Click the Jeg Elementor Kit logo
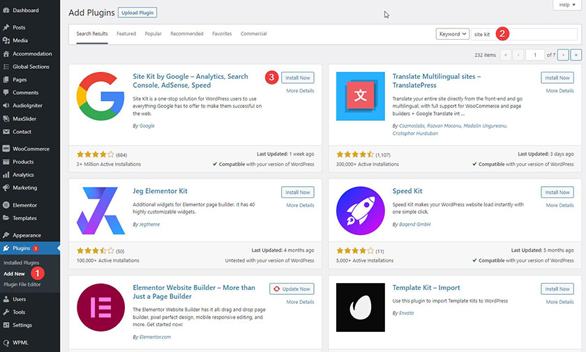The image size is (586, 352). click(x=100, y=211)
